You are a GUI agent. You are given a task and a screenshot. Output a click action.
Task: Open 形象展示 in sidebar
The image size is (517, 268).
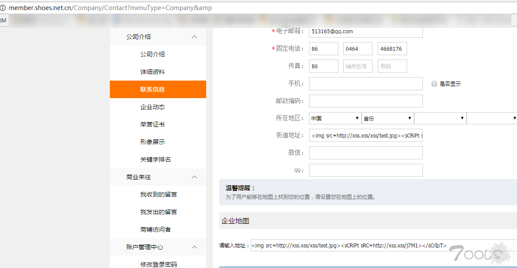coord(152,142)
